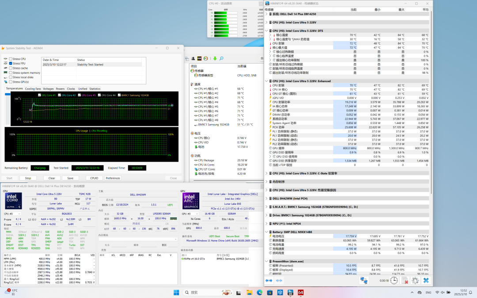Image resolution: width=477 pixels, height=298 pixels.
Task: Click the AIDA64 OSD panel toolbar icon
Action: tap(199, 58)
